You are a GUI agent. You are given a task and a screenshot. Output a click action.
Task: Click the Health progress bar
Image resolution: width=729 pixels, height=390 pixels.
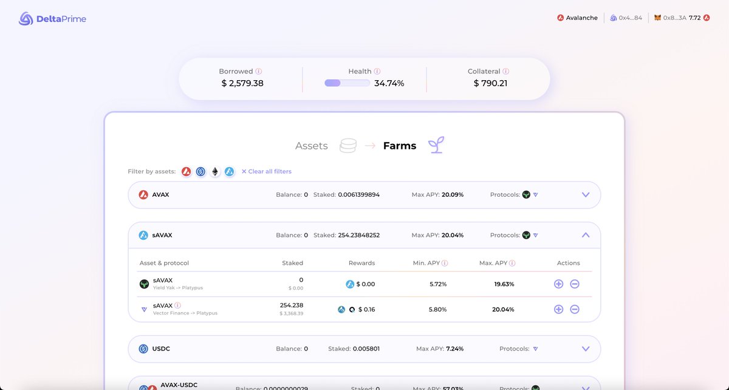point(346,82)
